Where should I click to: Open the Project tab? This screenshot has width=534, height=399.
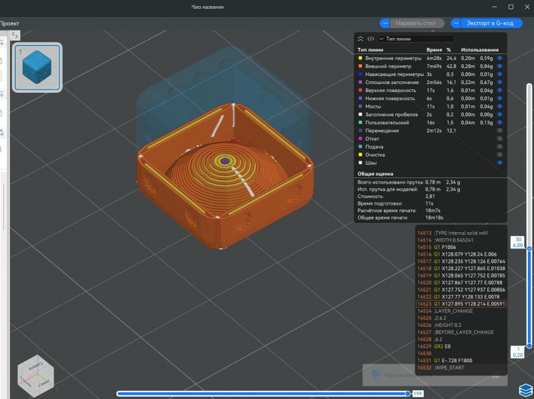pyautogui.click(x=9, y=23)
